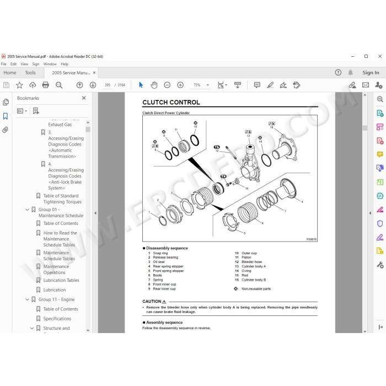Image resolution: width=386 pixels, height=386 pixels.
Task: Open the Window menu
Action: (x=50, y=64)
